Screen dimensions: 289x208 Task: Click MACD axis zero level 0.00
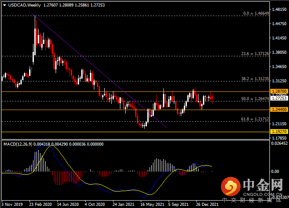[275, 172]
